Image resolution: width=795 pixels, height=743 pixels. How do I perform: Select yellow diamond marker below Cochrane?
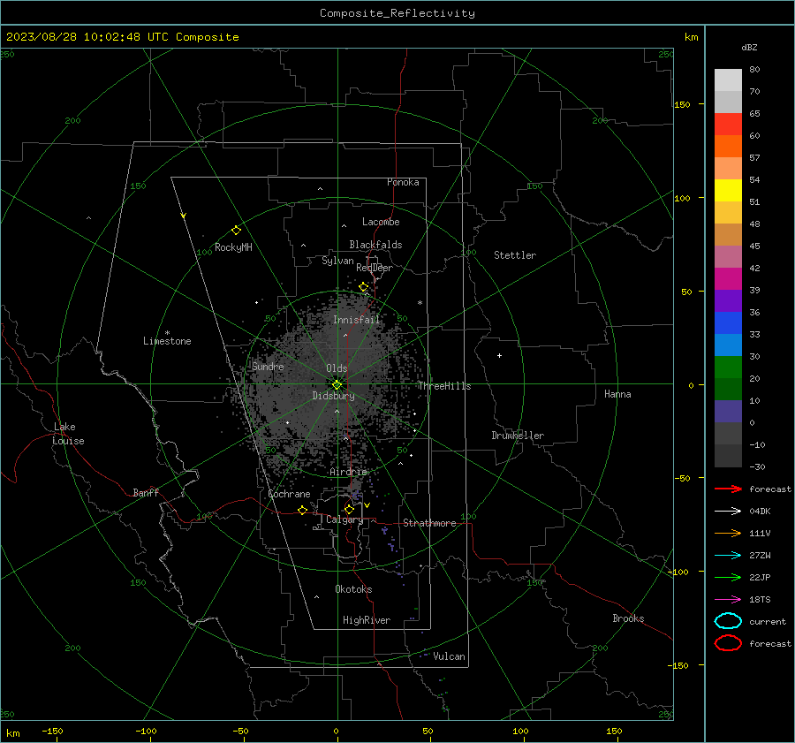point(302,510)
